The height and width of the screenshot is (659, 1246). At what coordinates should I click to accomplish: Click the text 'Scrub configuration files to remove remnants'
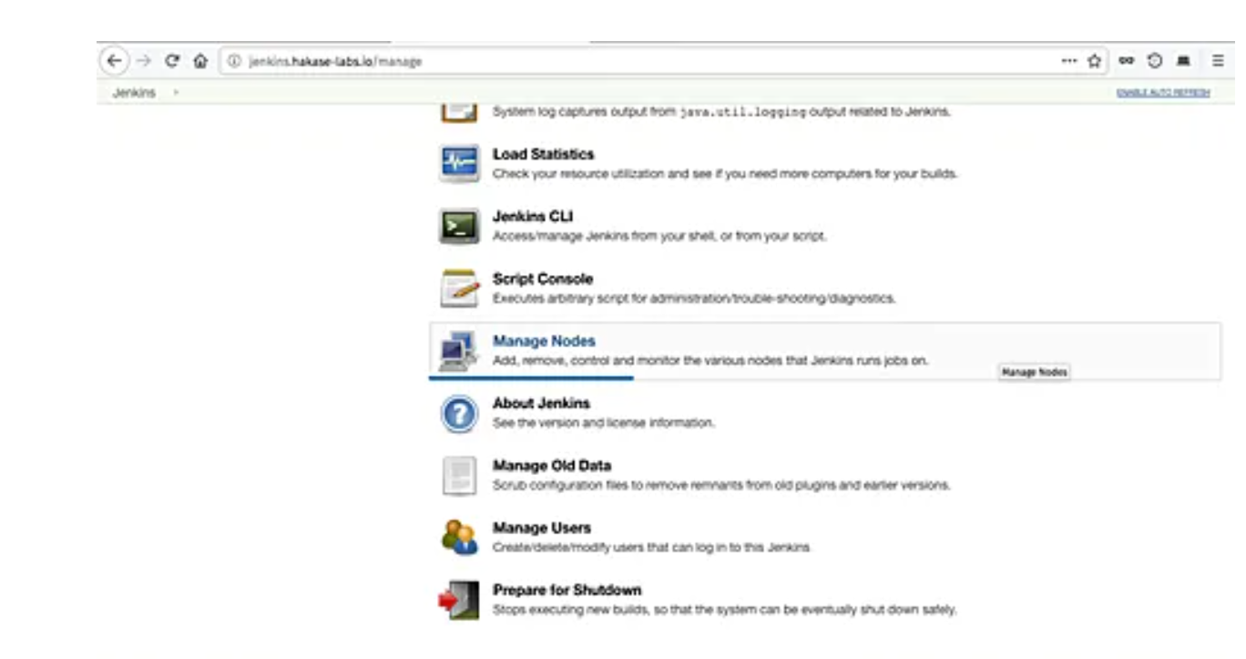coord(617,485)
